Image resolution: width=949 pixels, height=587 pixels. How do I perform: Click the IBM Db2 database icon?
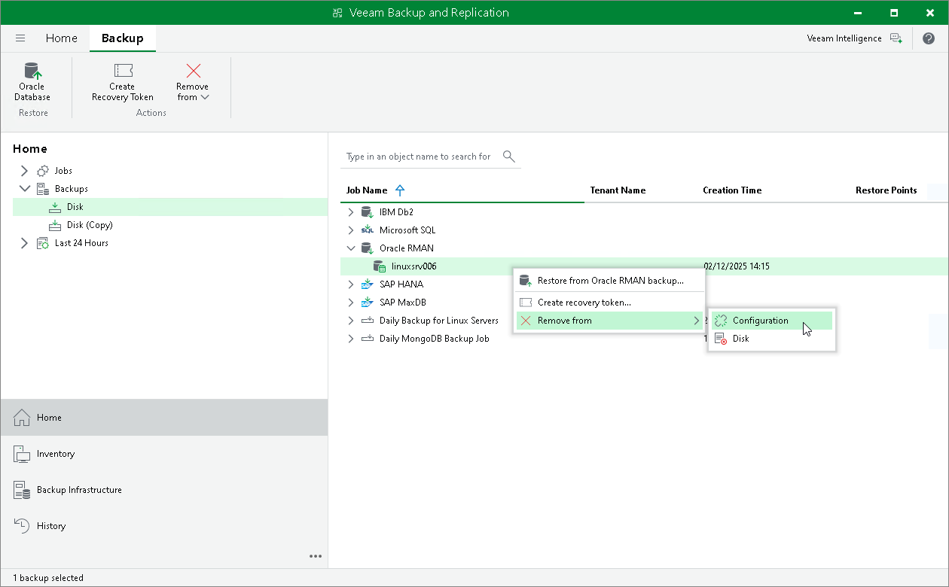tap(367, 212)
